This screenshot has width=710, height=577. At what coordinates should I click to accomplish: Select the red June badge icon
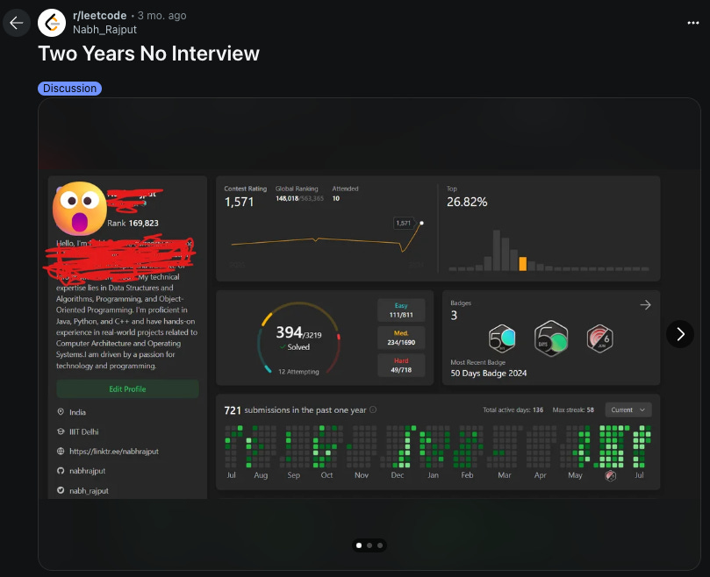pos(600,338)
